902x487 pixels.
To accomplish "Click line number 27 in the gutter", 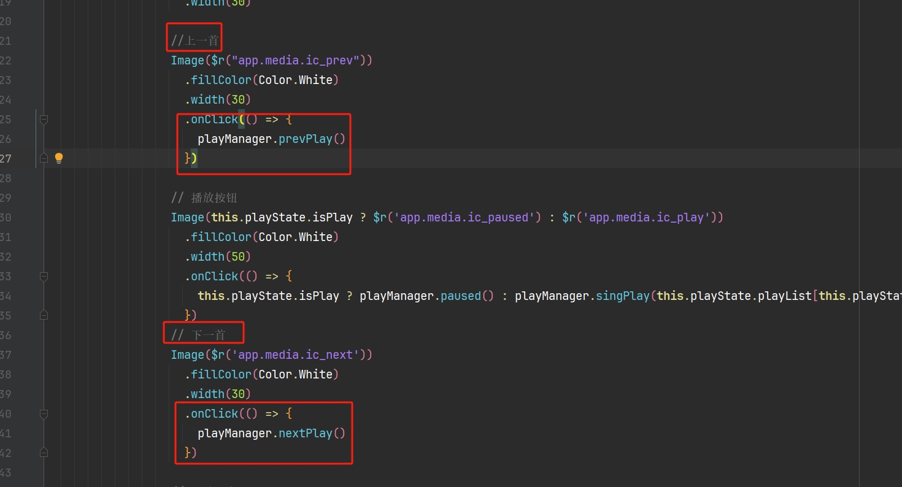I will [6, 158].
